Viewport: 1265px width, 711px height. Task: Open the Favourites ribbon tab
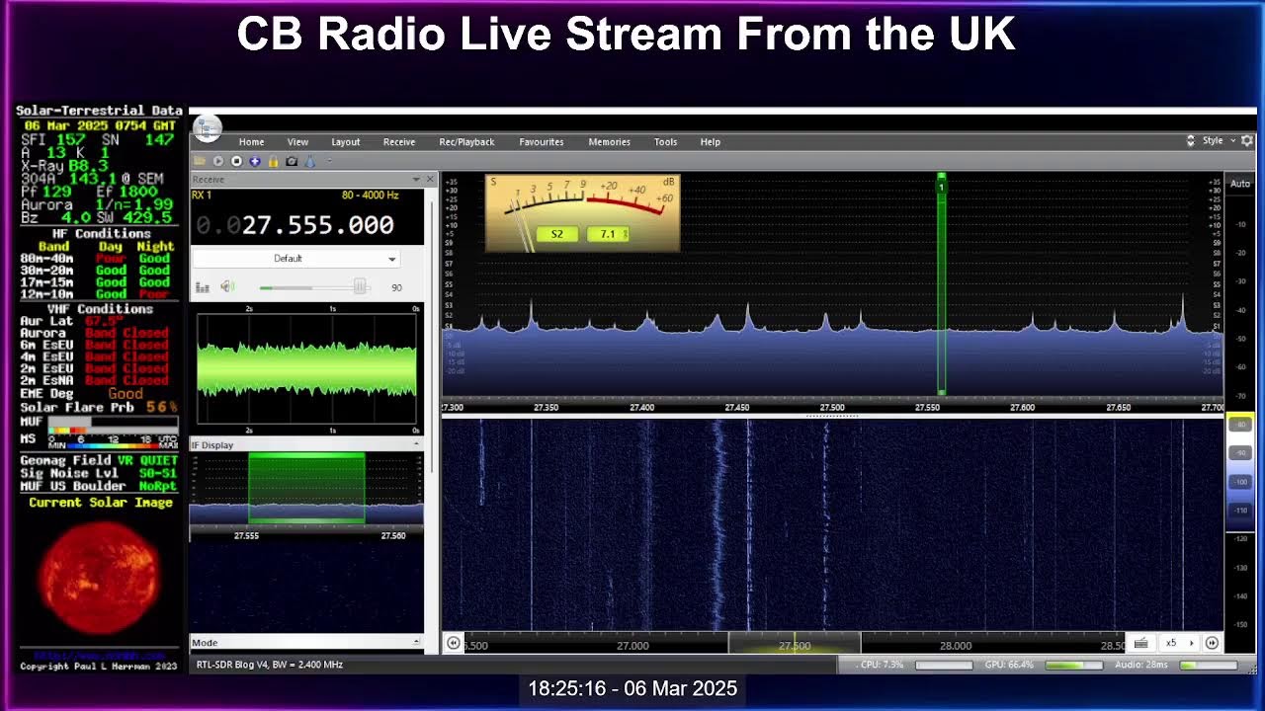click(542, 142)
